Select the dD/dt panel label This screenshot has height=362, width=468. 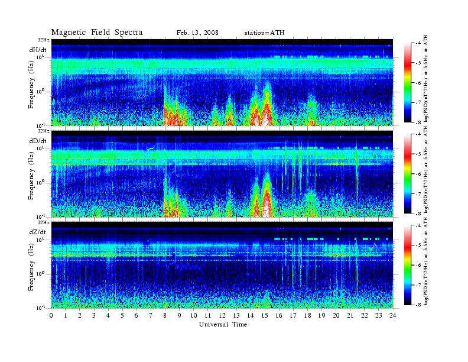(38, 141)
